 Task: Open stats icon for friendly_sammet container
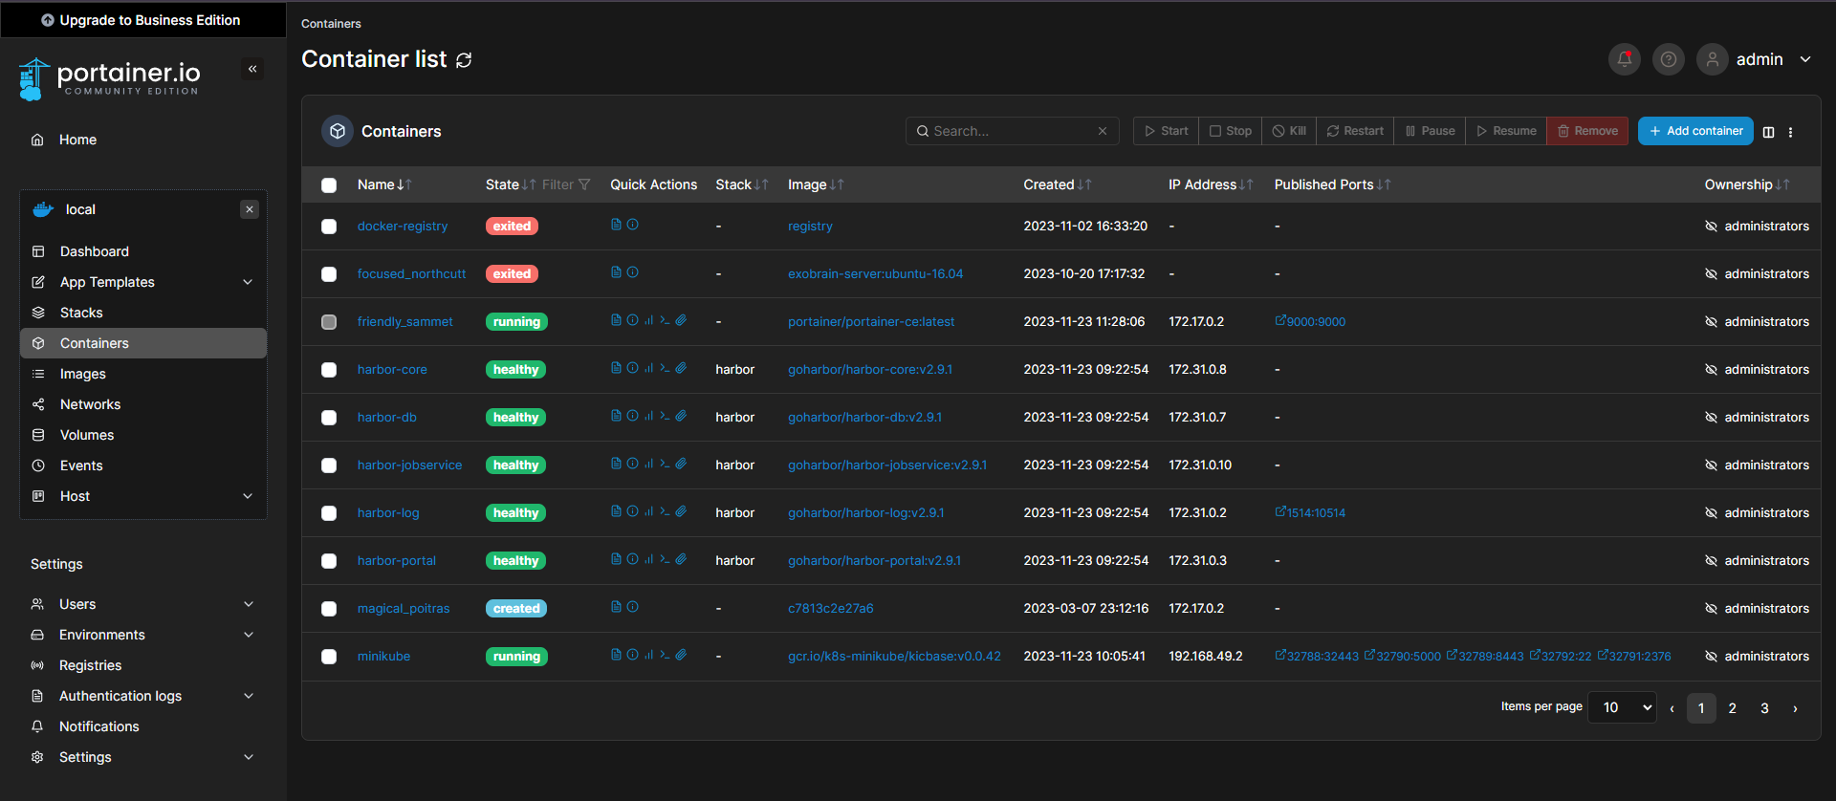[648, 320]
